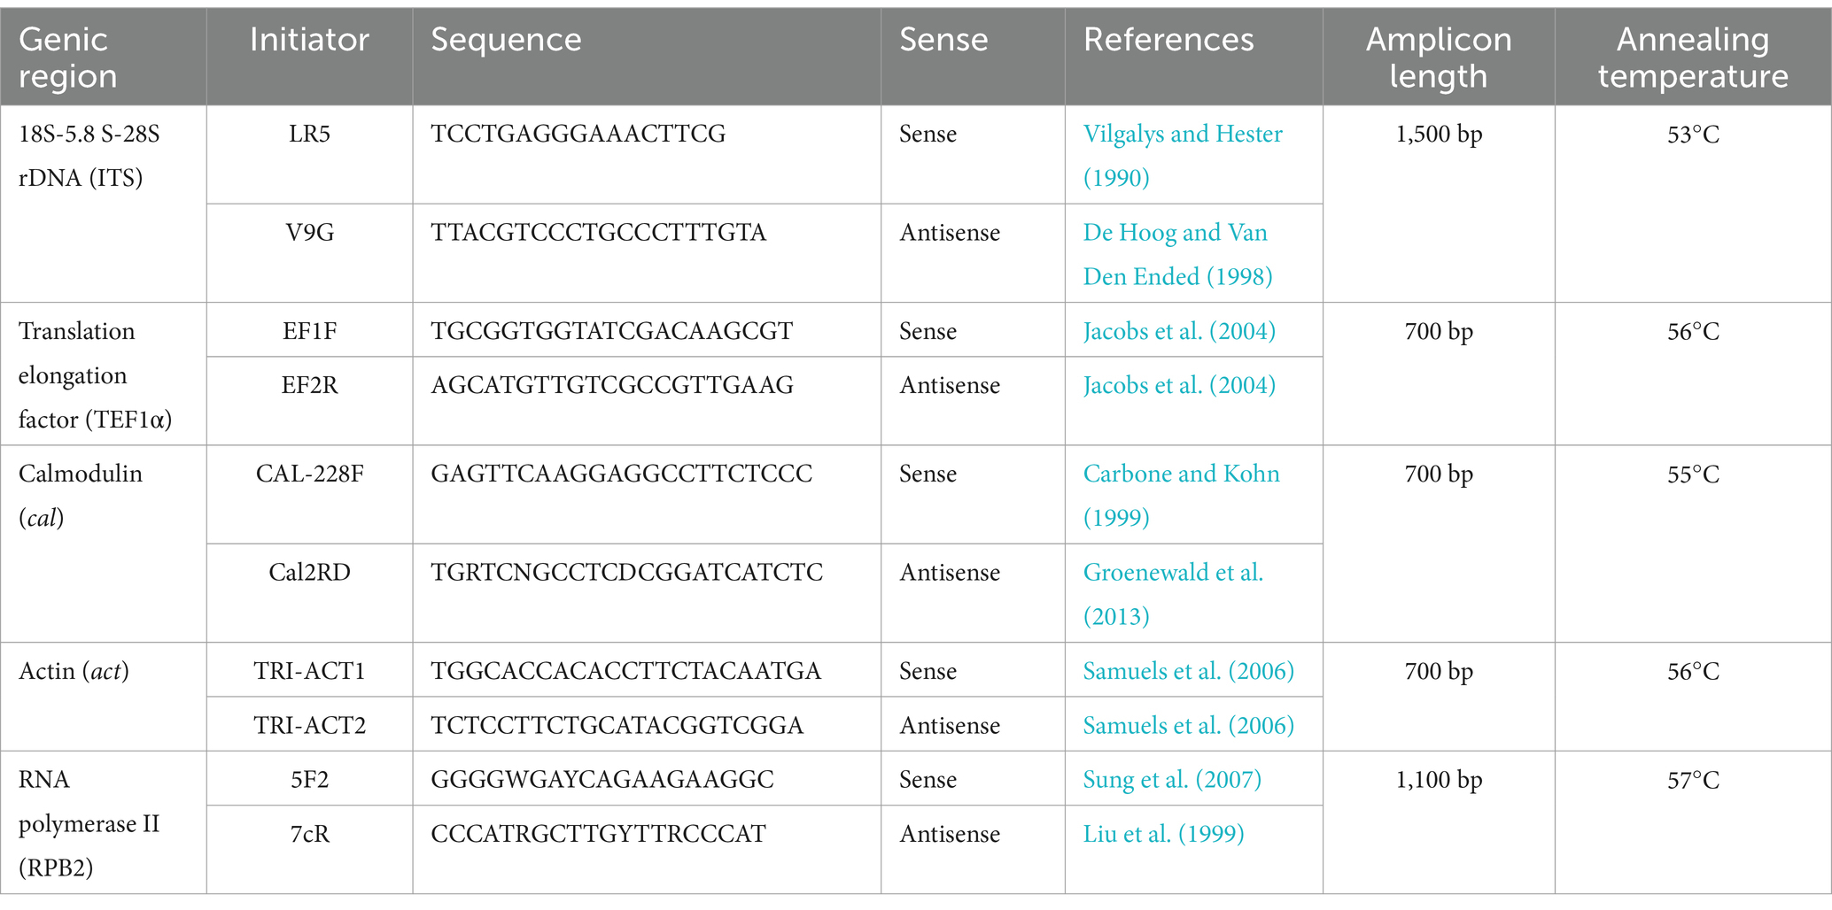Click the Annealing temperature column header
The height and width of the screenshot is (910, 1832).
coord(1693,57)
